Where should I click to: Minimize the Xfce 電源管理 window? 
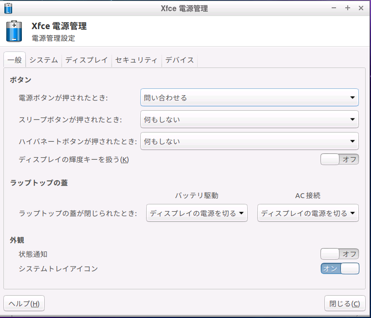coord(334,8)
